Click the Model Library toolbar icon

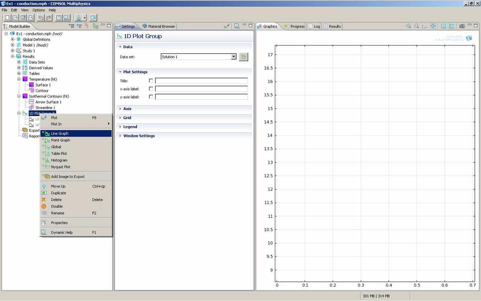[66, 17]
